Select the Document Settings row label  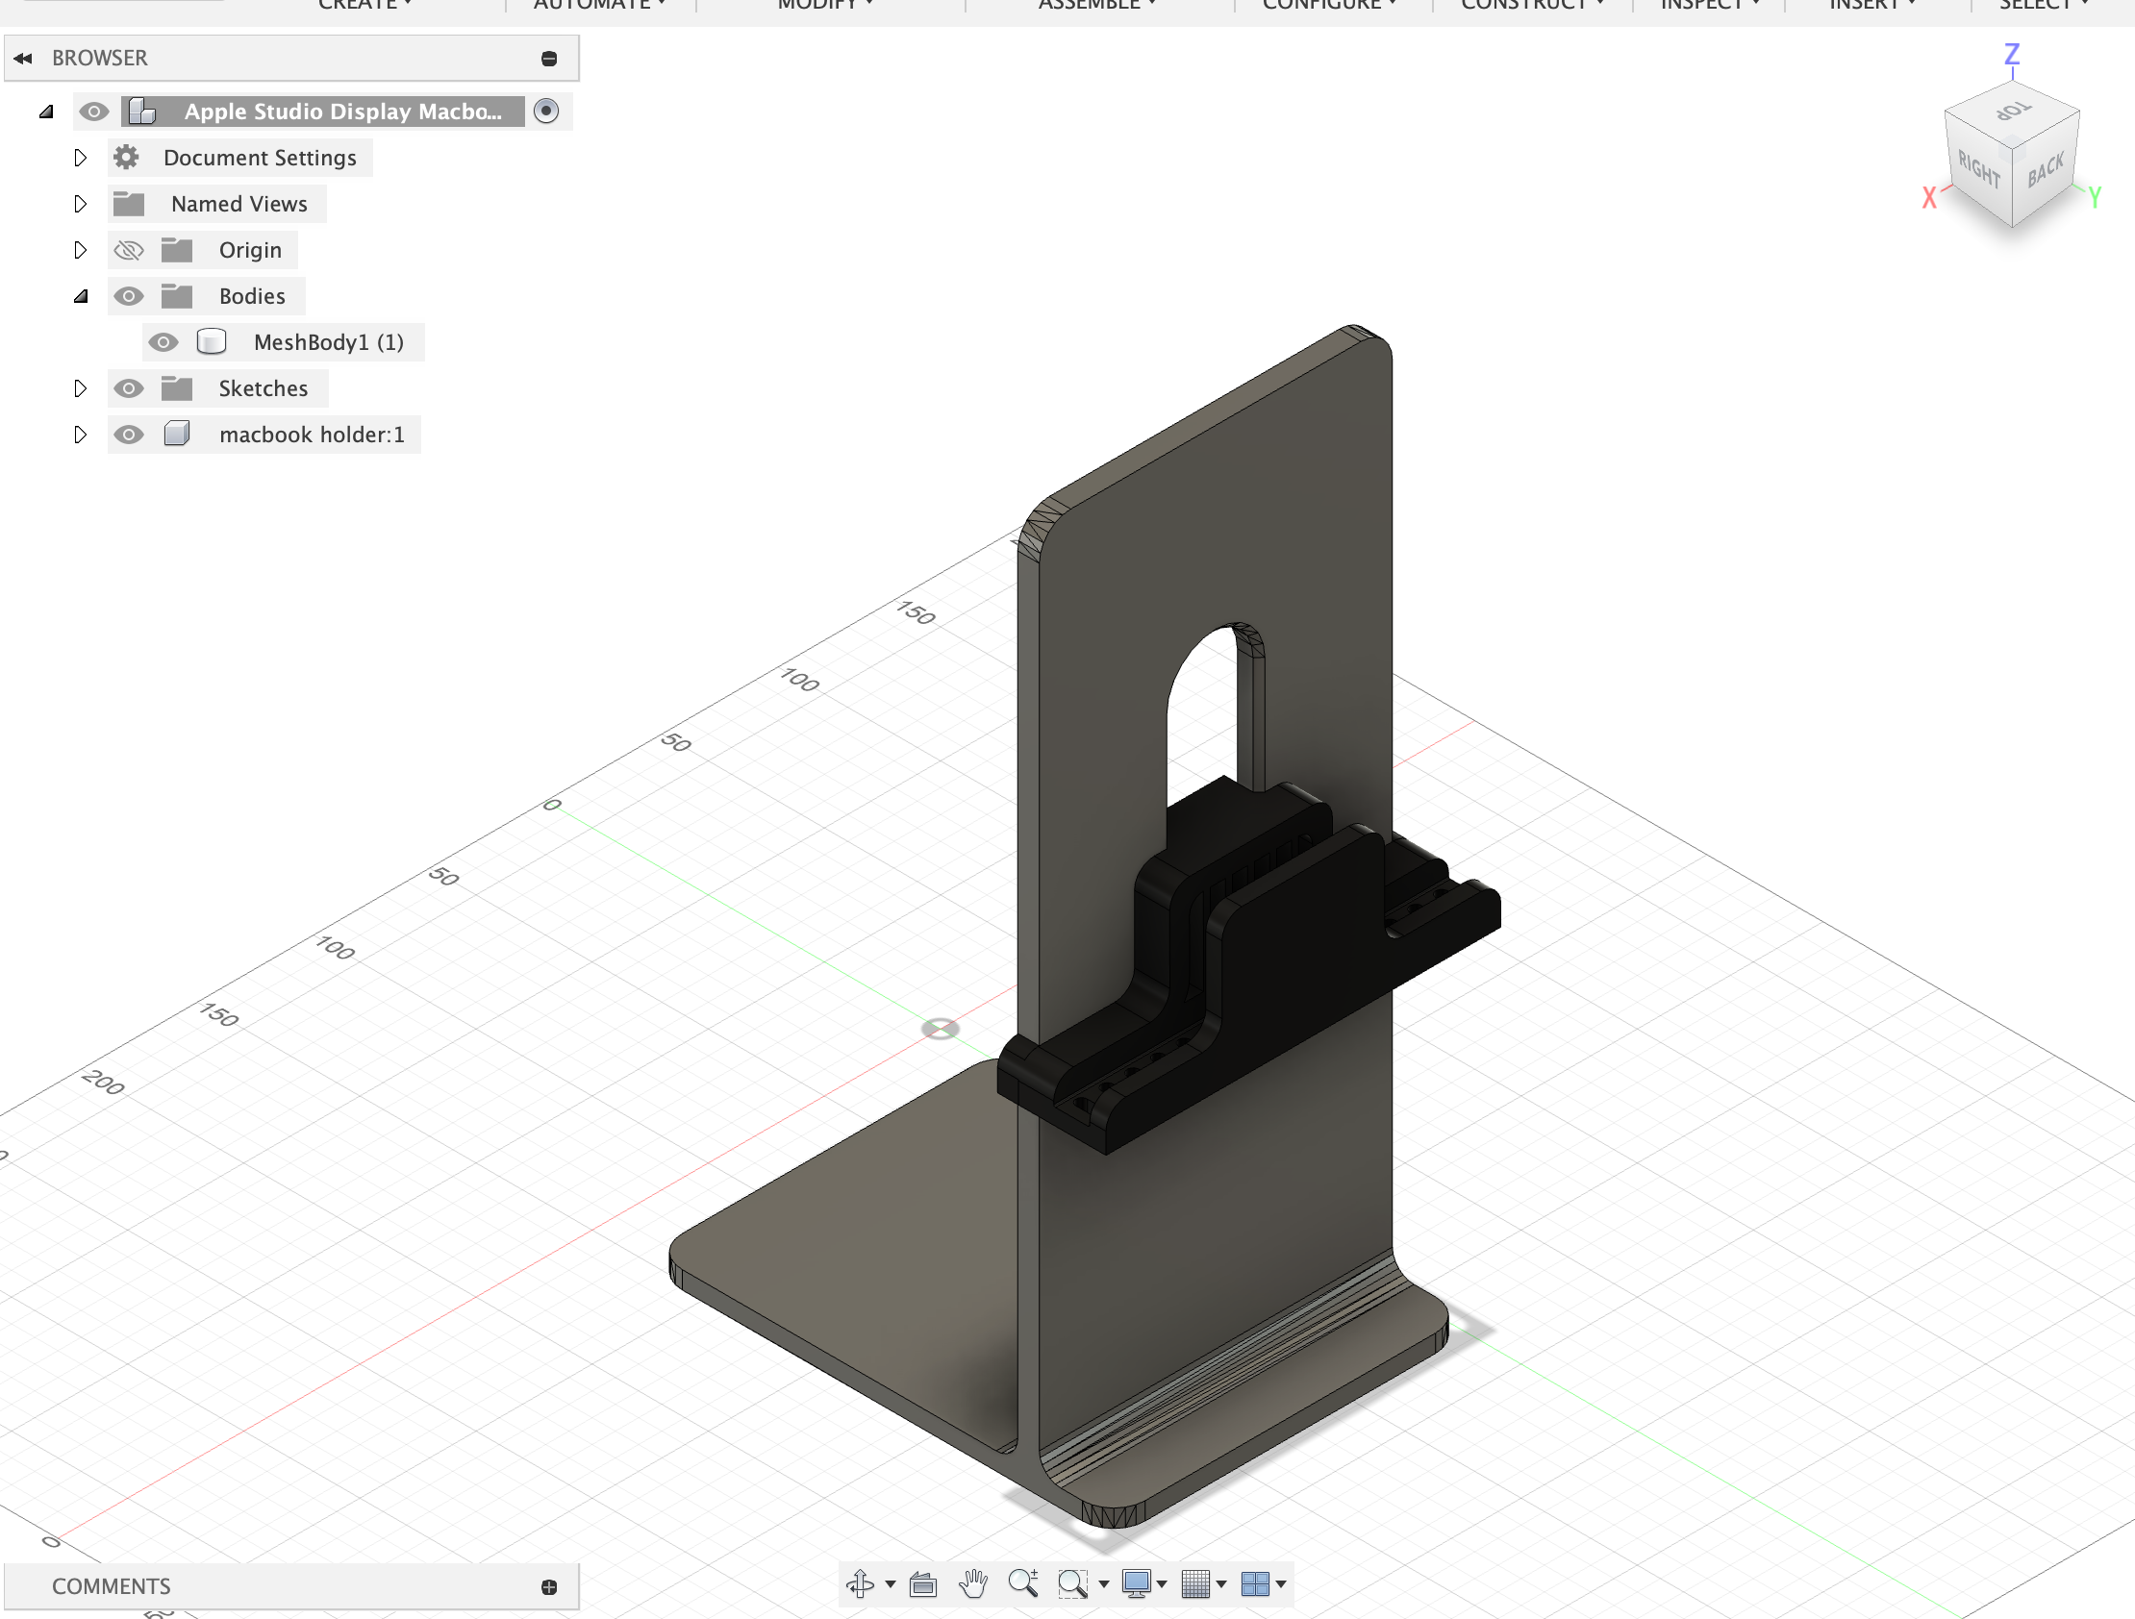pyautogui.click(x=260, y=158)
